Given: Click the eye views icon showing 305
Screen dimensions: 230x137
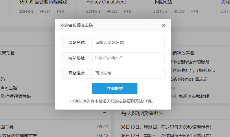Looking at the screenshot, I should point(176,12).
